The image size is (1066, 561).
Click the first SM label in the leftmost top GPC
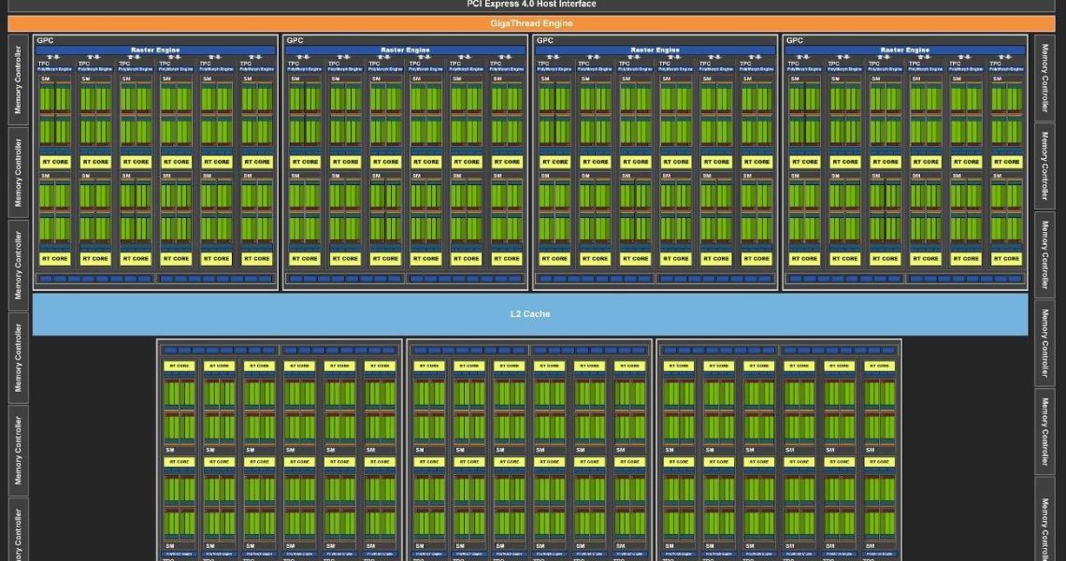[45, 79]
